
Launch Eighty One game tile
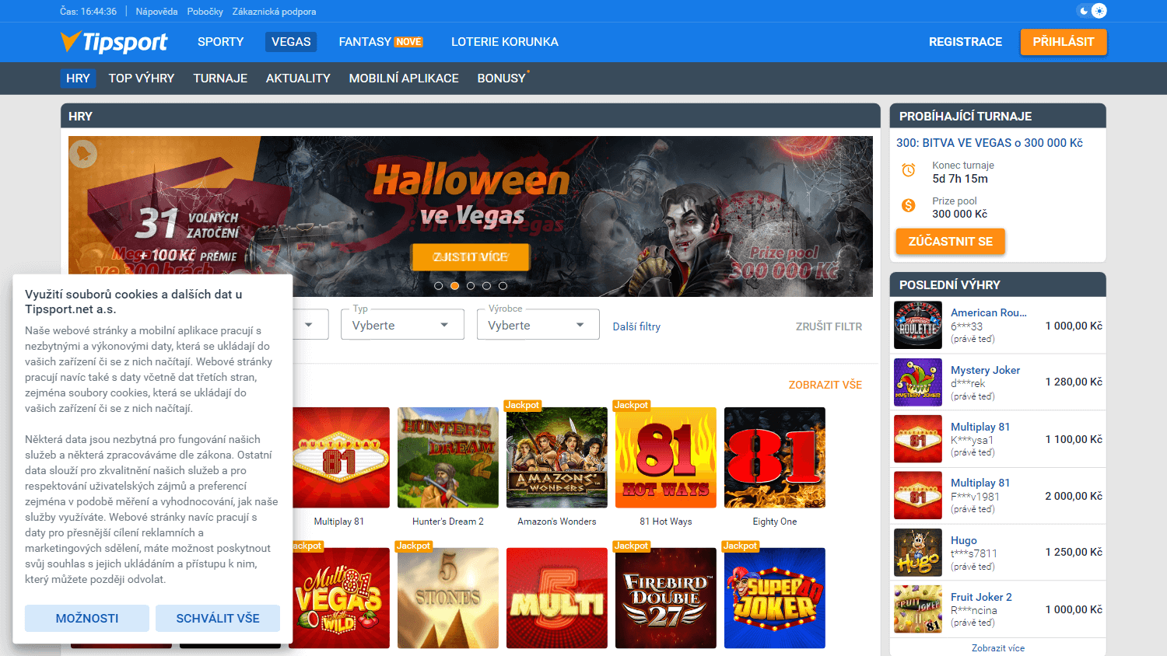775,458
